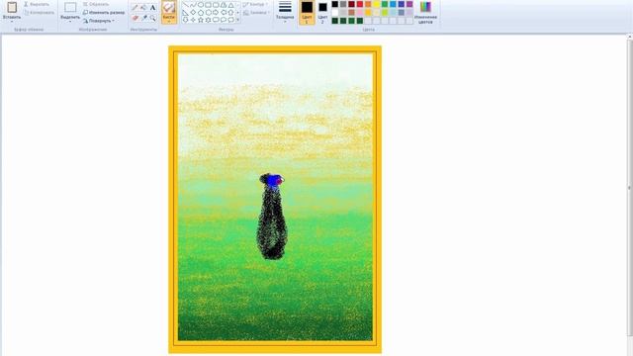The height and width of the screenshot is (356, 633).
Task: Choose the Hexagon shape
Action: tap(209, 13)
